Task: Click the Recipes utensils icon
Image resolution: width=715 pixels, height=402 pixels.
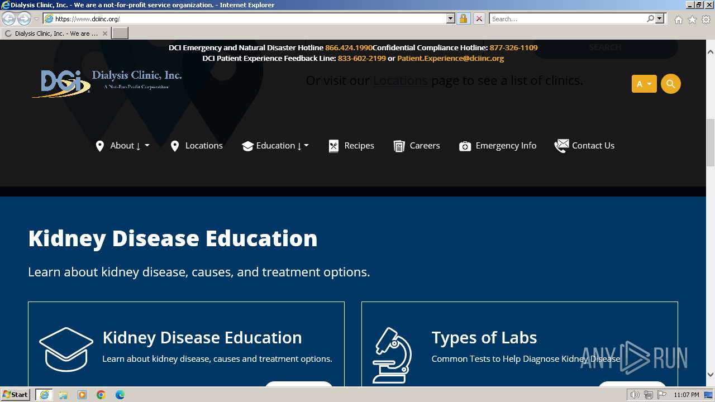Action: 333,146
